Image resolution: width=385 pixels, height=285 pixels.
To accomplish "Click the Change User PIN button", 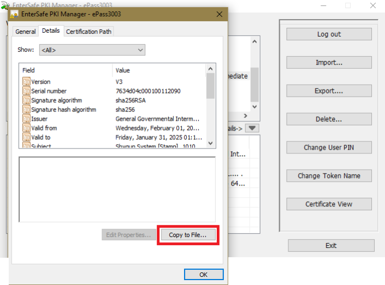I will pos(329,147).
